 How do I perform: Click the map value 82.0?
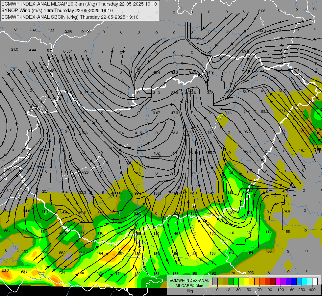tap(193, 193)
